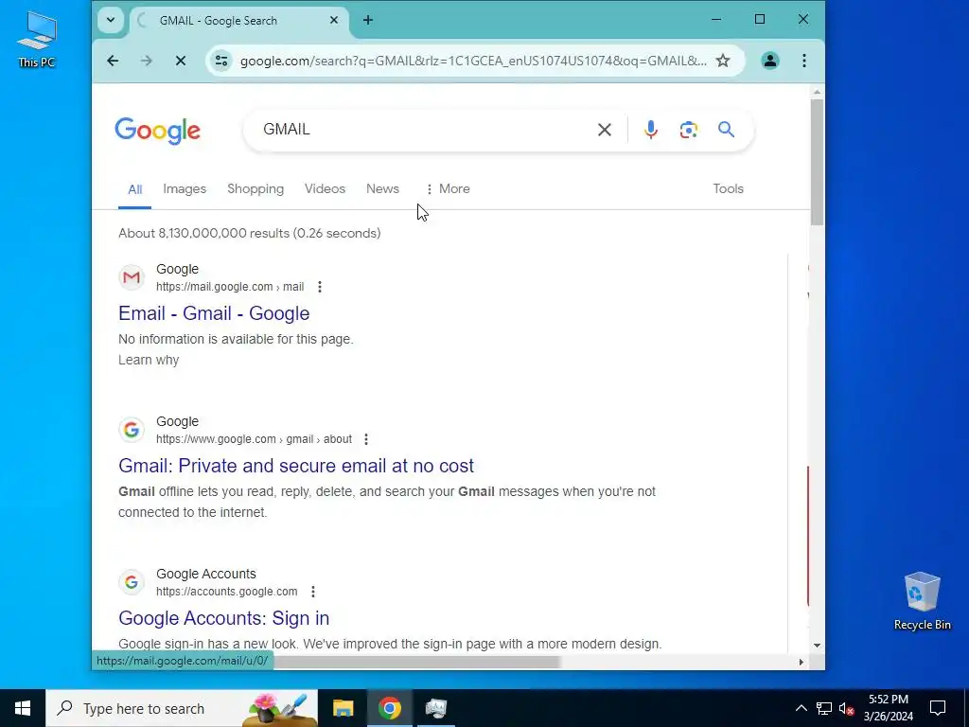The height and width of the screenshot is (727, 969).
Task: Expand the More search options
Action: click(448, 188)
